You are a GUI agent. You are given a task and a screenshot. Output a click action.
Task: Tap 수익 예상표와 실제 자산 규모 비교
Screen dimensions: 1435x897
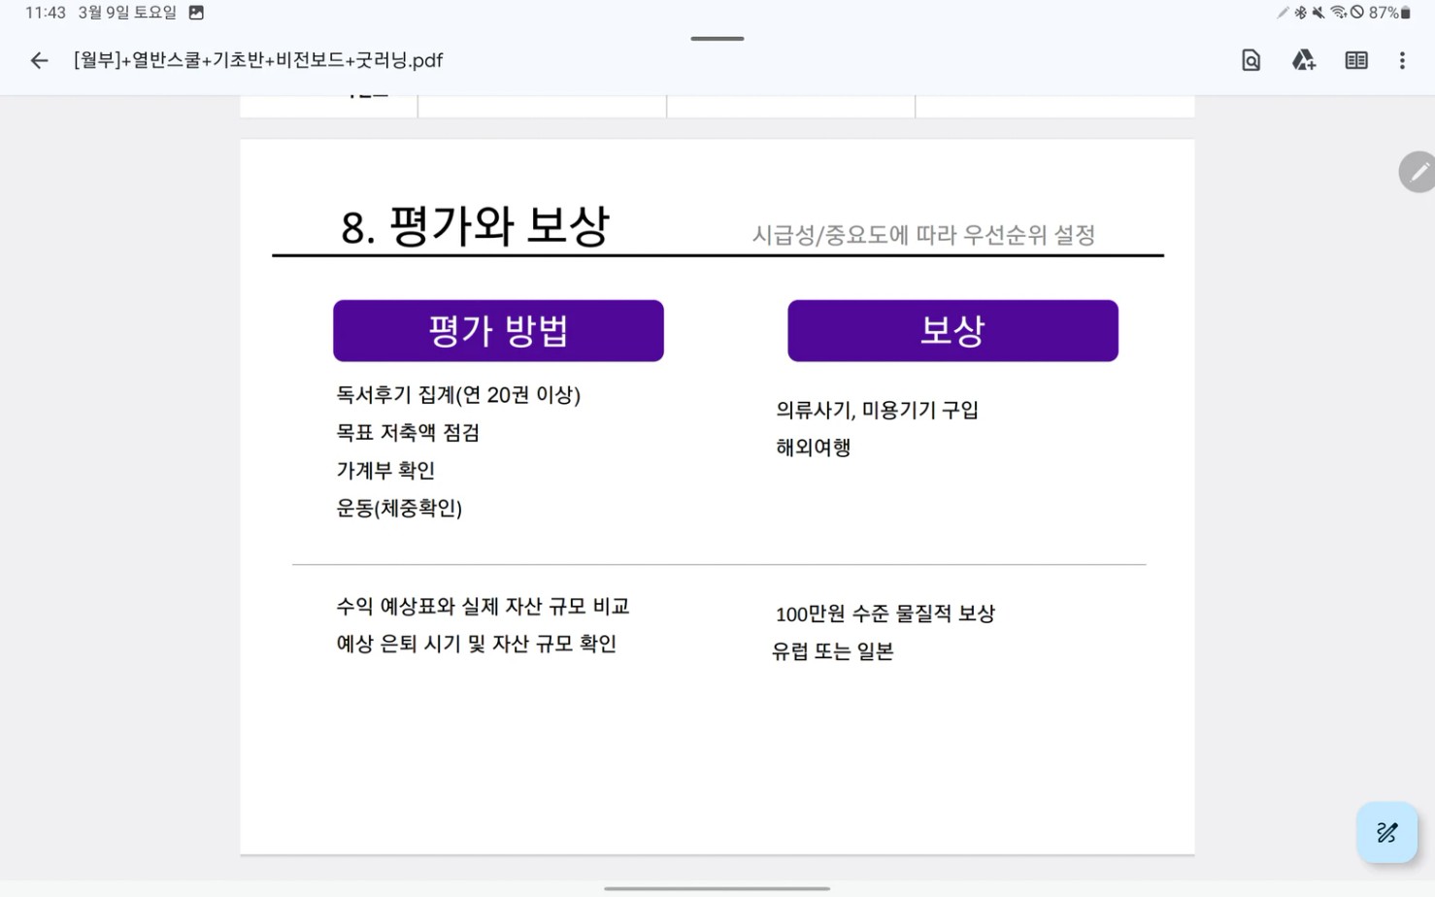pos(483,607)
